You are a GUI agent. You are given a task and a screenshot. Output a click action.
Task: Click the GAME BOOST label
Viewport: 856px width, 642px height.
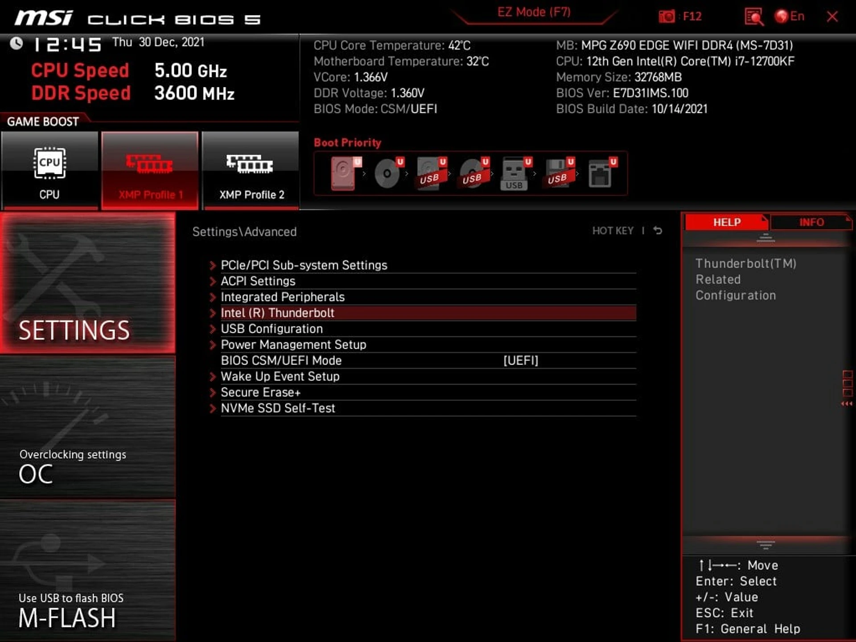43,122
